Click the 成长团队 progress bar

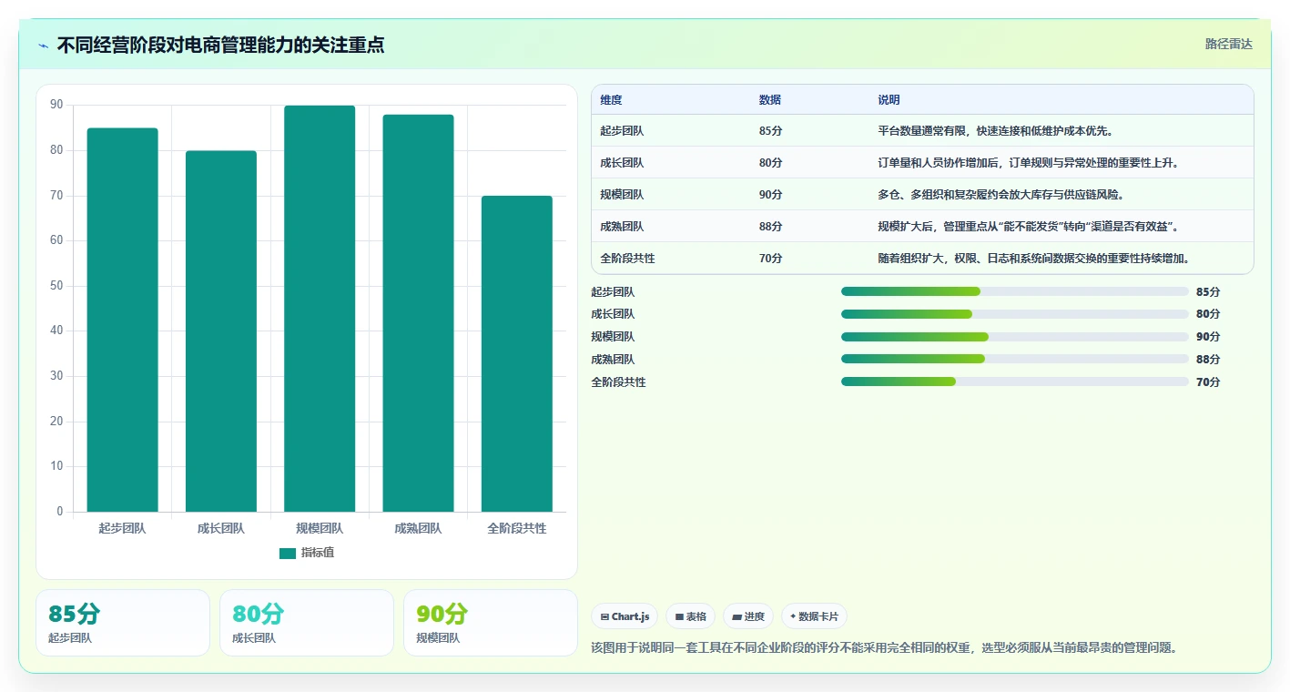1015,314
